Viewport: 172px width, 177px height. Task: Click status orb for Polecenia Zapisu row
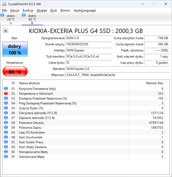click(x=6, y=127)
